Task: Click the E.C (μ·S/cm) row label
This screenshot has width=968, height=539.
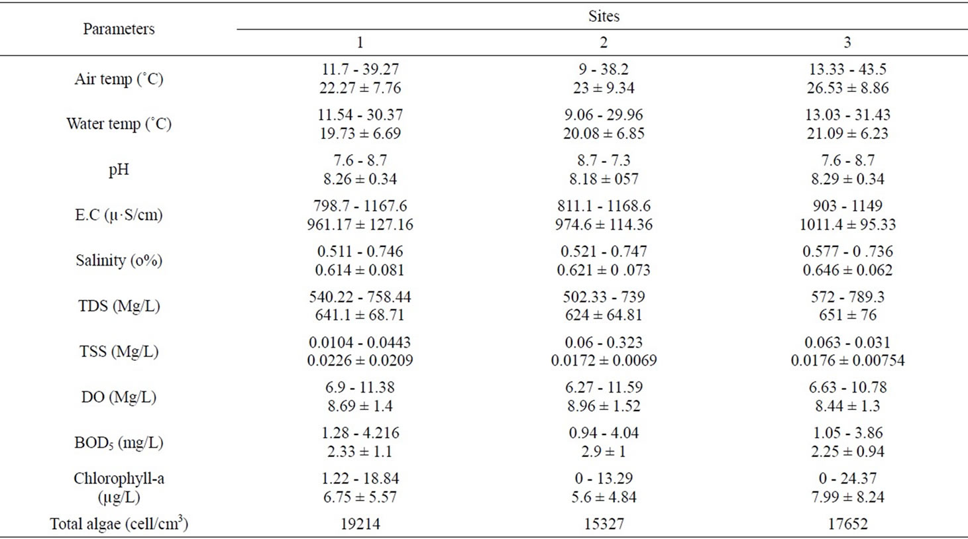Action: pyautogui.click(x=119, y=215)
